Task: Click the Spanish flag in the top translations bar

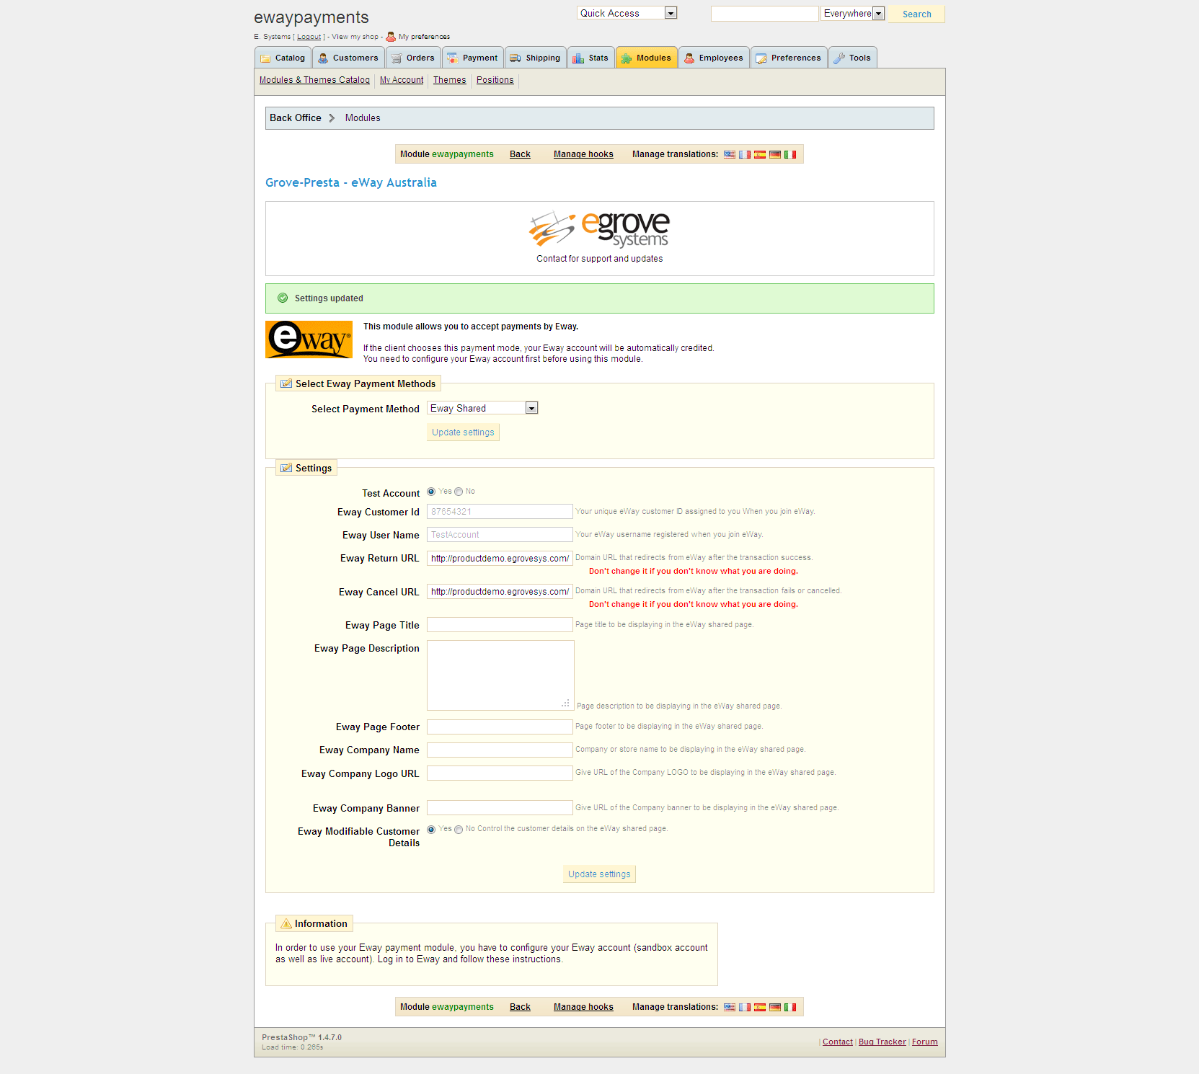Action: [x=760, y=154]
